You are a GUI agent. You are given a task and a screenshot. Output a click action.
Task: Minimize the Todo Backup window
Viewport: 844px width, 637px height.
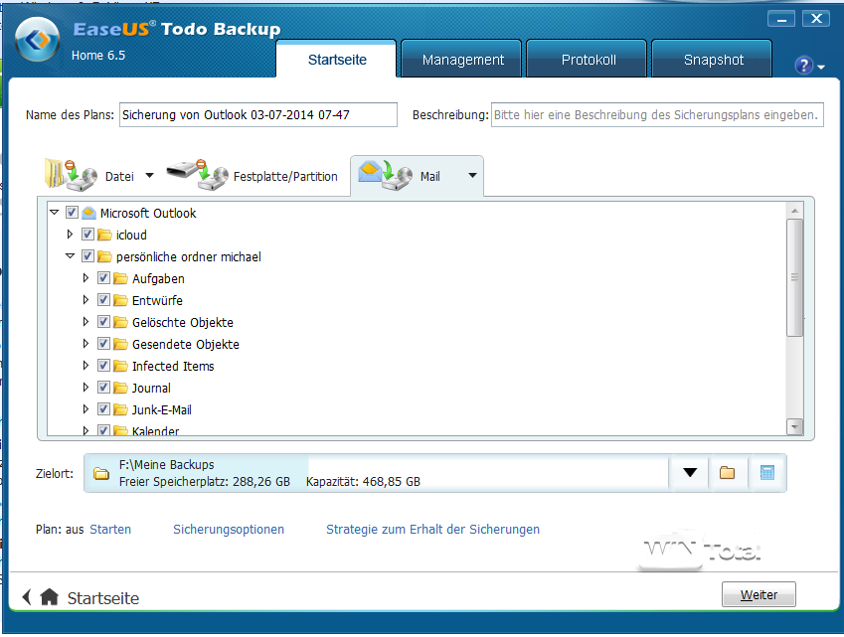click(781, 19)
